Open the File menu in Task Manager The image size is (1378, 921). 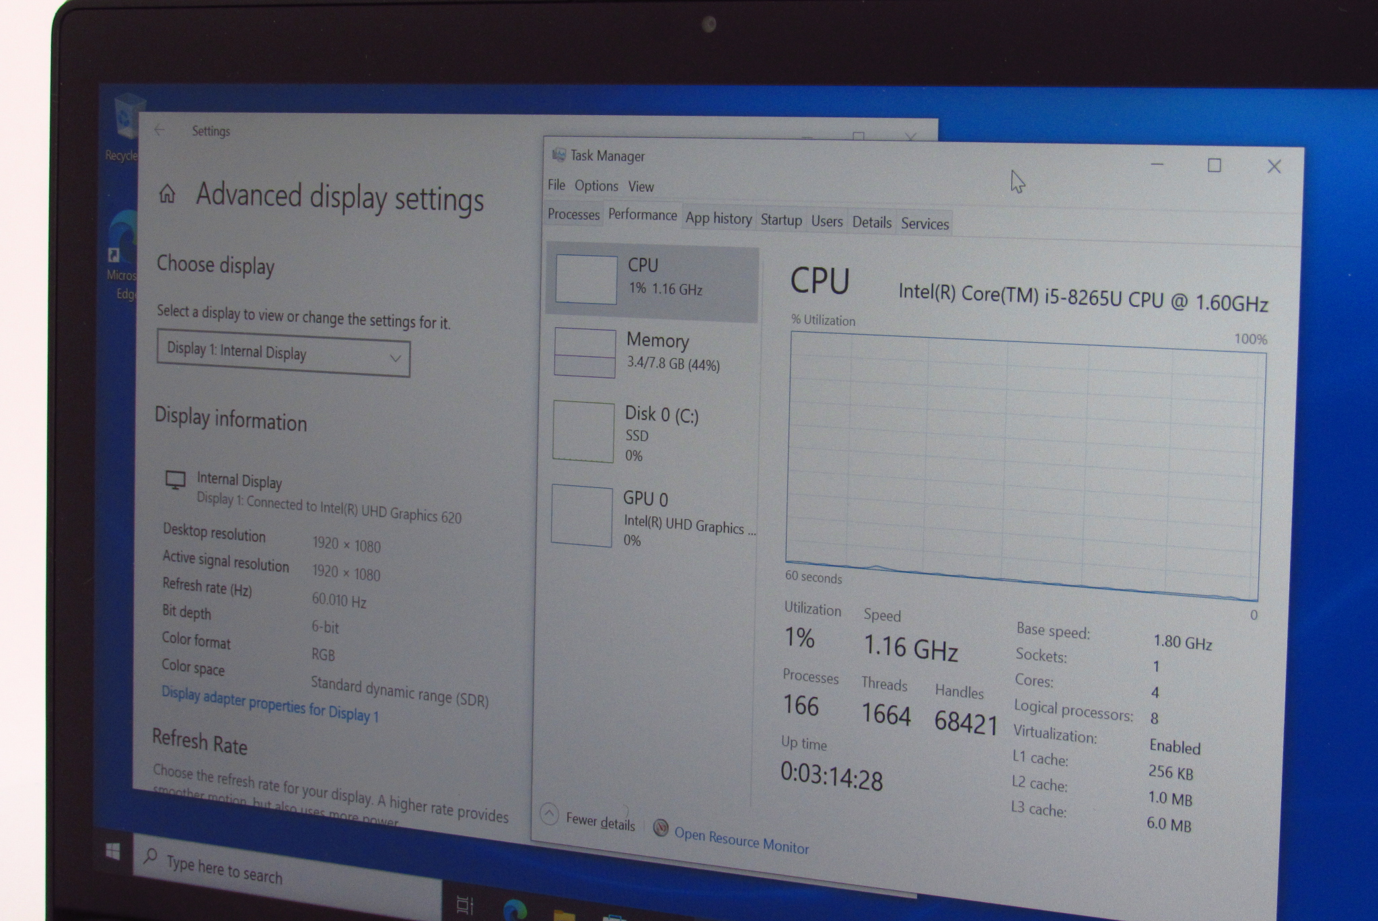point(556,184)
